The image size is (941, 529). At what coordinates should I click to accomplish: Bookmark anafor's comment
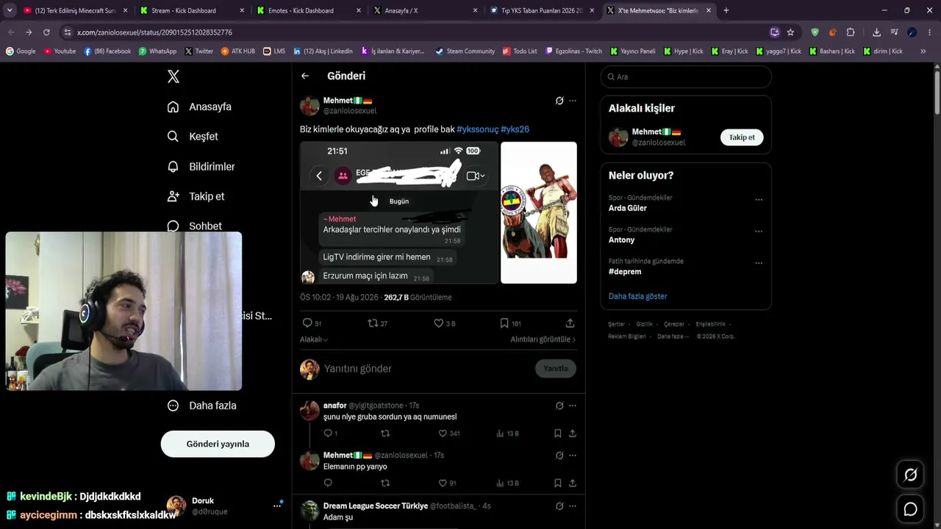tap(558, 433)
